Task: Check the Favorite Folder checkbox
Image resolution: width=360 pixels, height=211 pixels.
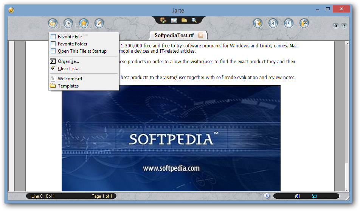Action: click(x=53, y=44)
